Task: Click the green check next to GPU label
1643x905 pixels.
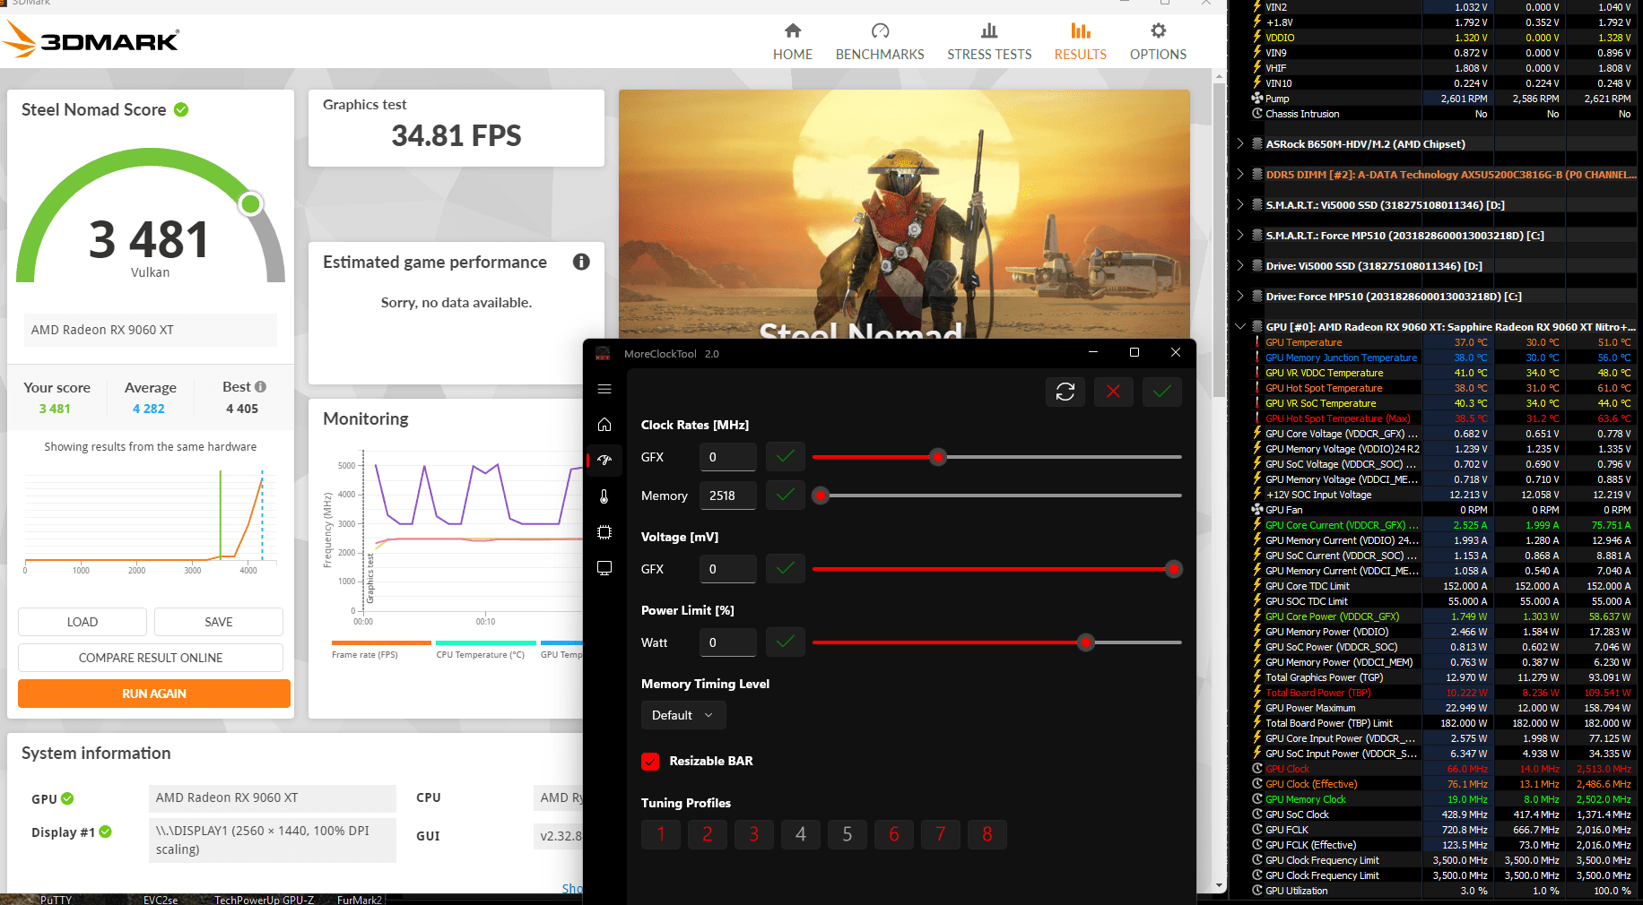Action: [x=67, y=798]
